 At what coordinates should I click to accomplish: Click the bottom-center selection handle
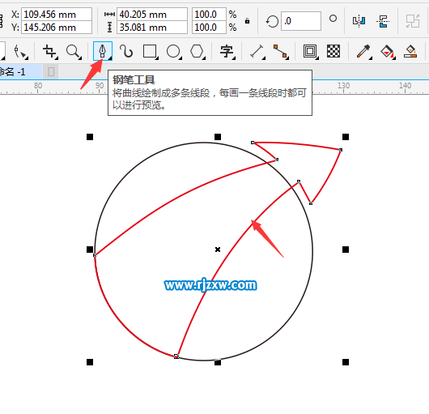218,362
